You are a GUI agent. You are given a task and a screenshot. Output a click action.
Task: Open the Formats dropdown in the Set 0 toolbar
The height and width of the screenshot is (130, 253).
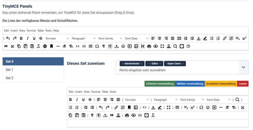[136, 100]
